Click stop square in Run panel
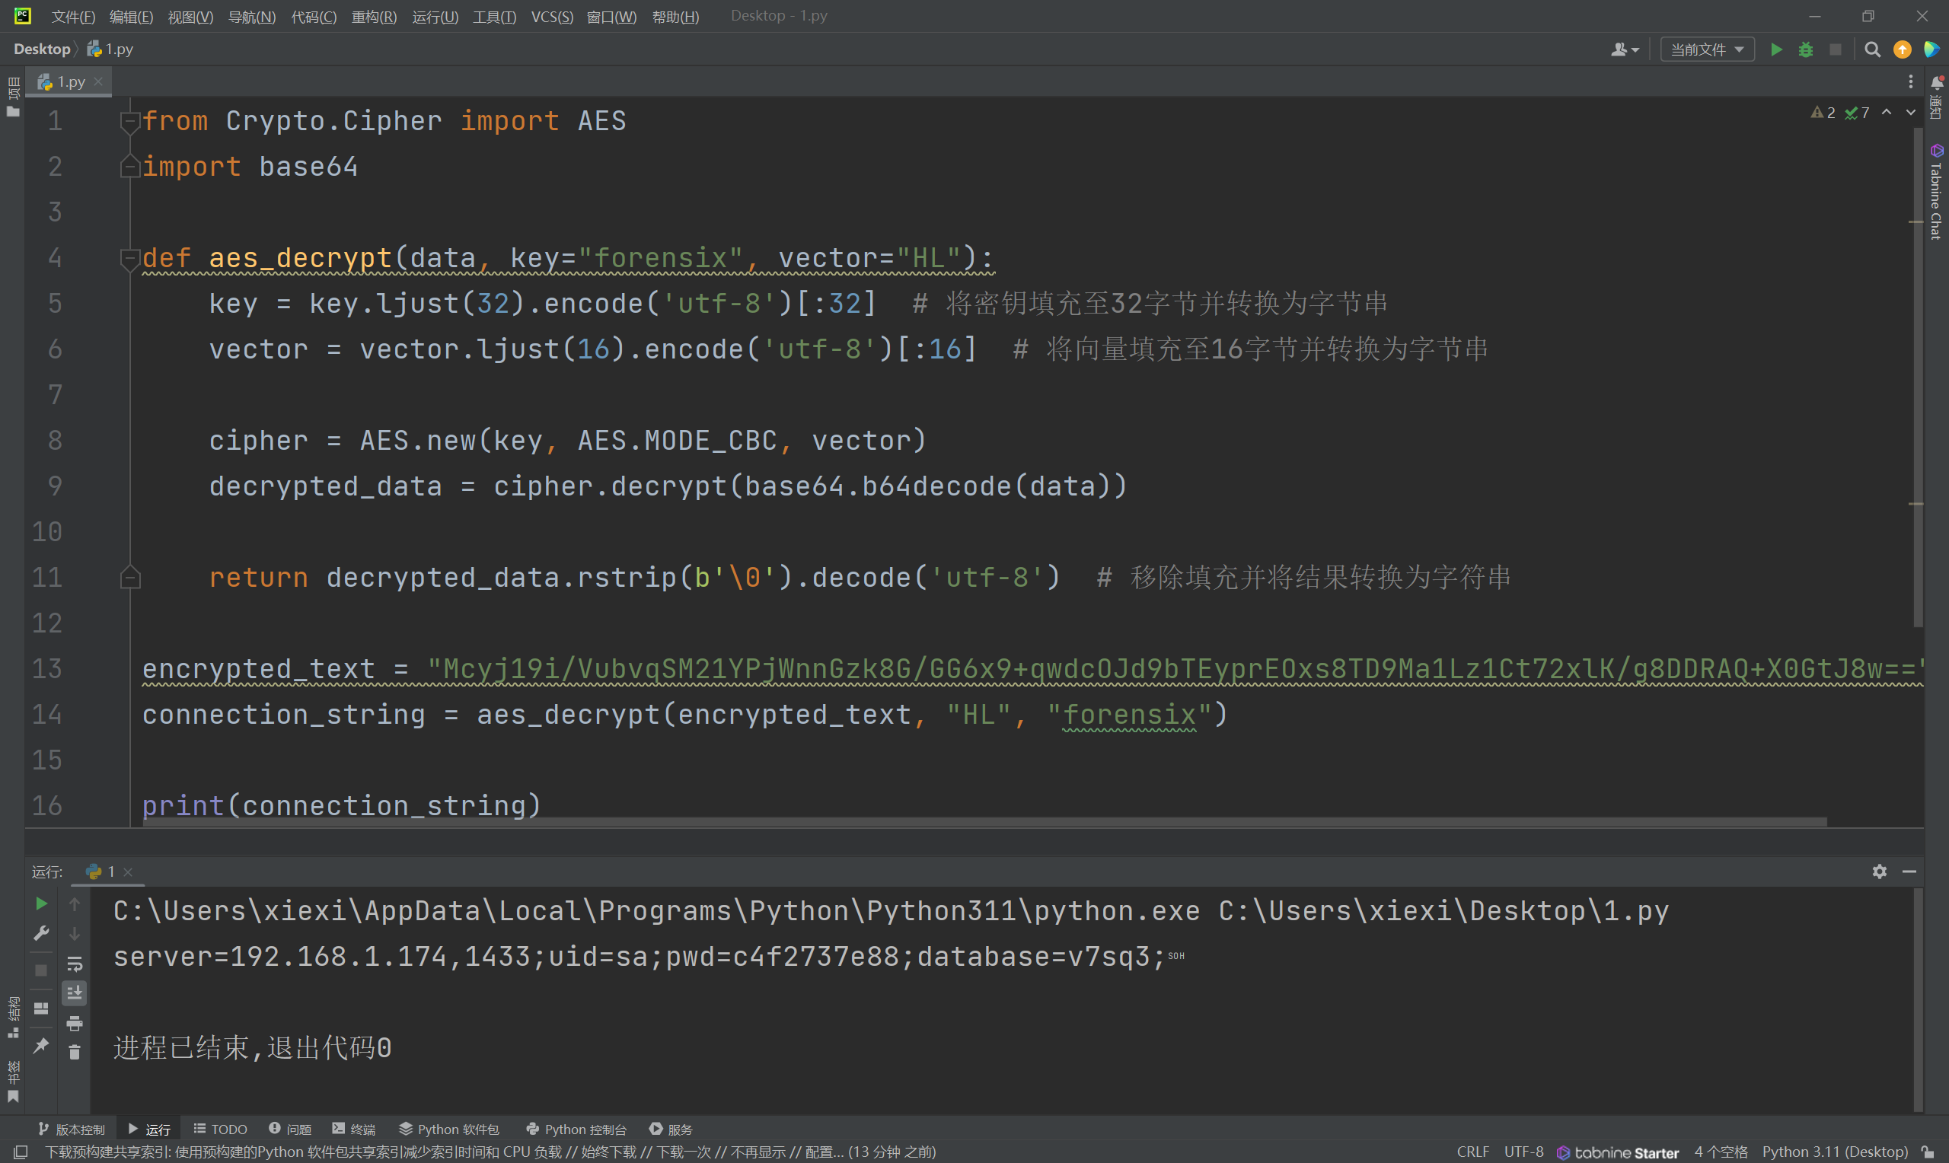Viewport: 1949px width, 1163px height. point(42,970)
